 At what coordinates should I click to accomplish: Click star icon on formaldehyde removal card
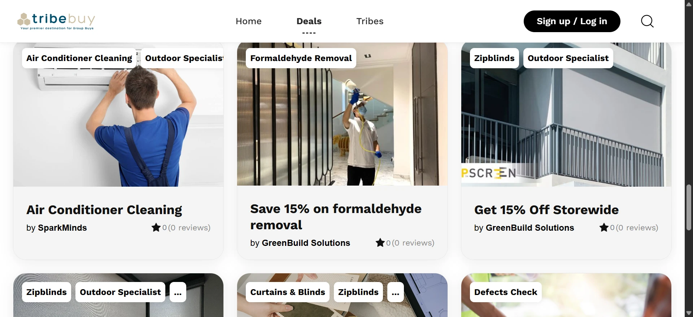click(380, 243)
